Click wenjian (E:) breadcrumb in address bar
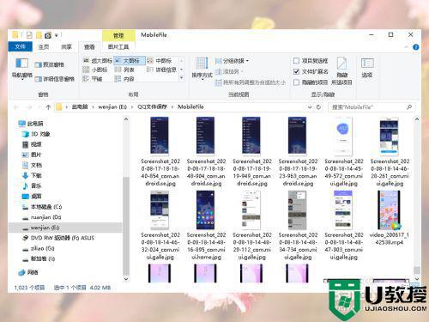This screenshot has width=429, height=322. [x=112, y=106]
